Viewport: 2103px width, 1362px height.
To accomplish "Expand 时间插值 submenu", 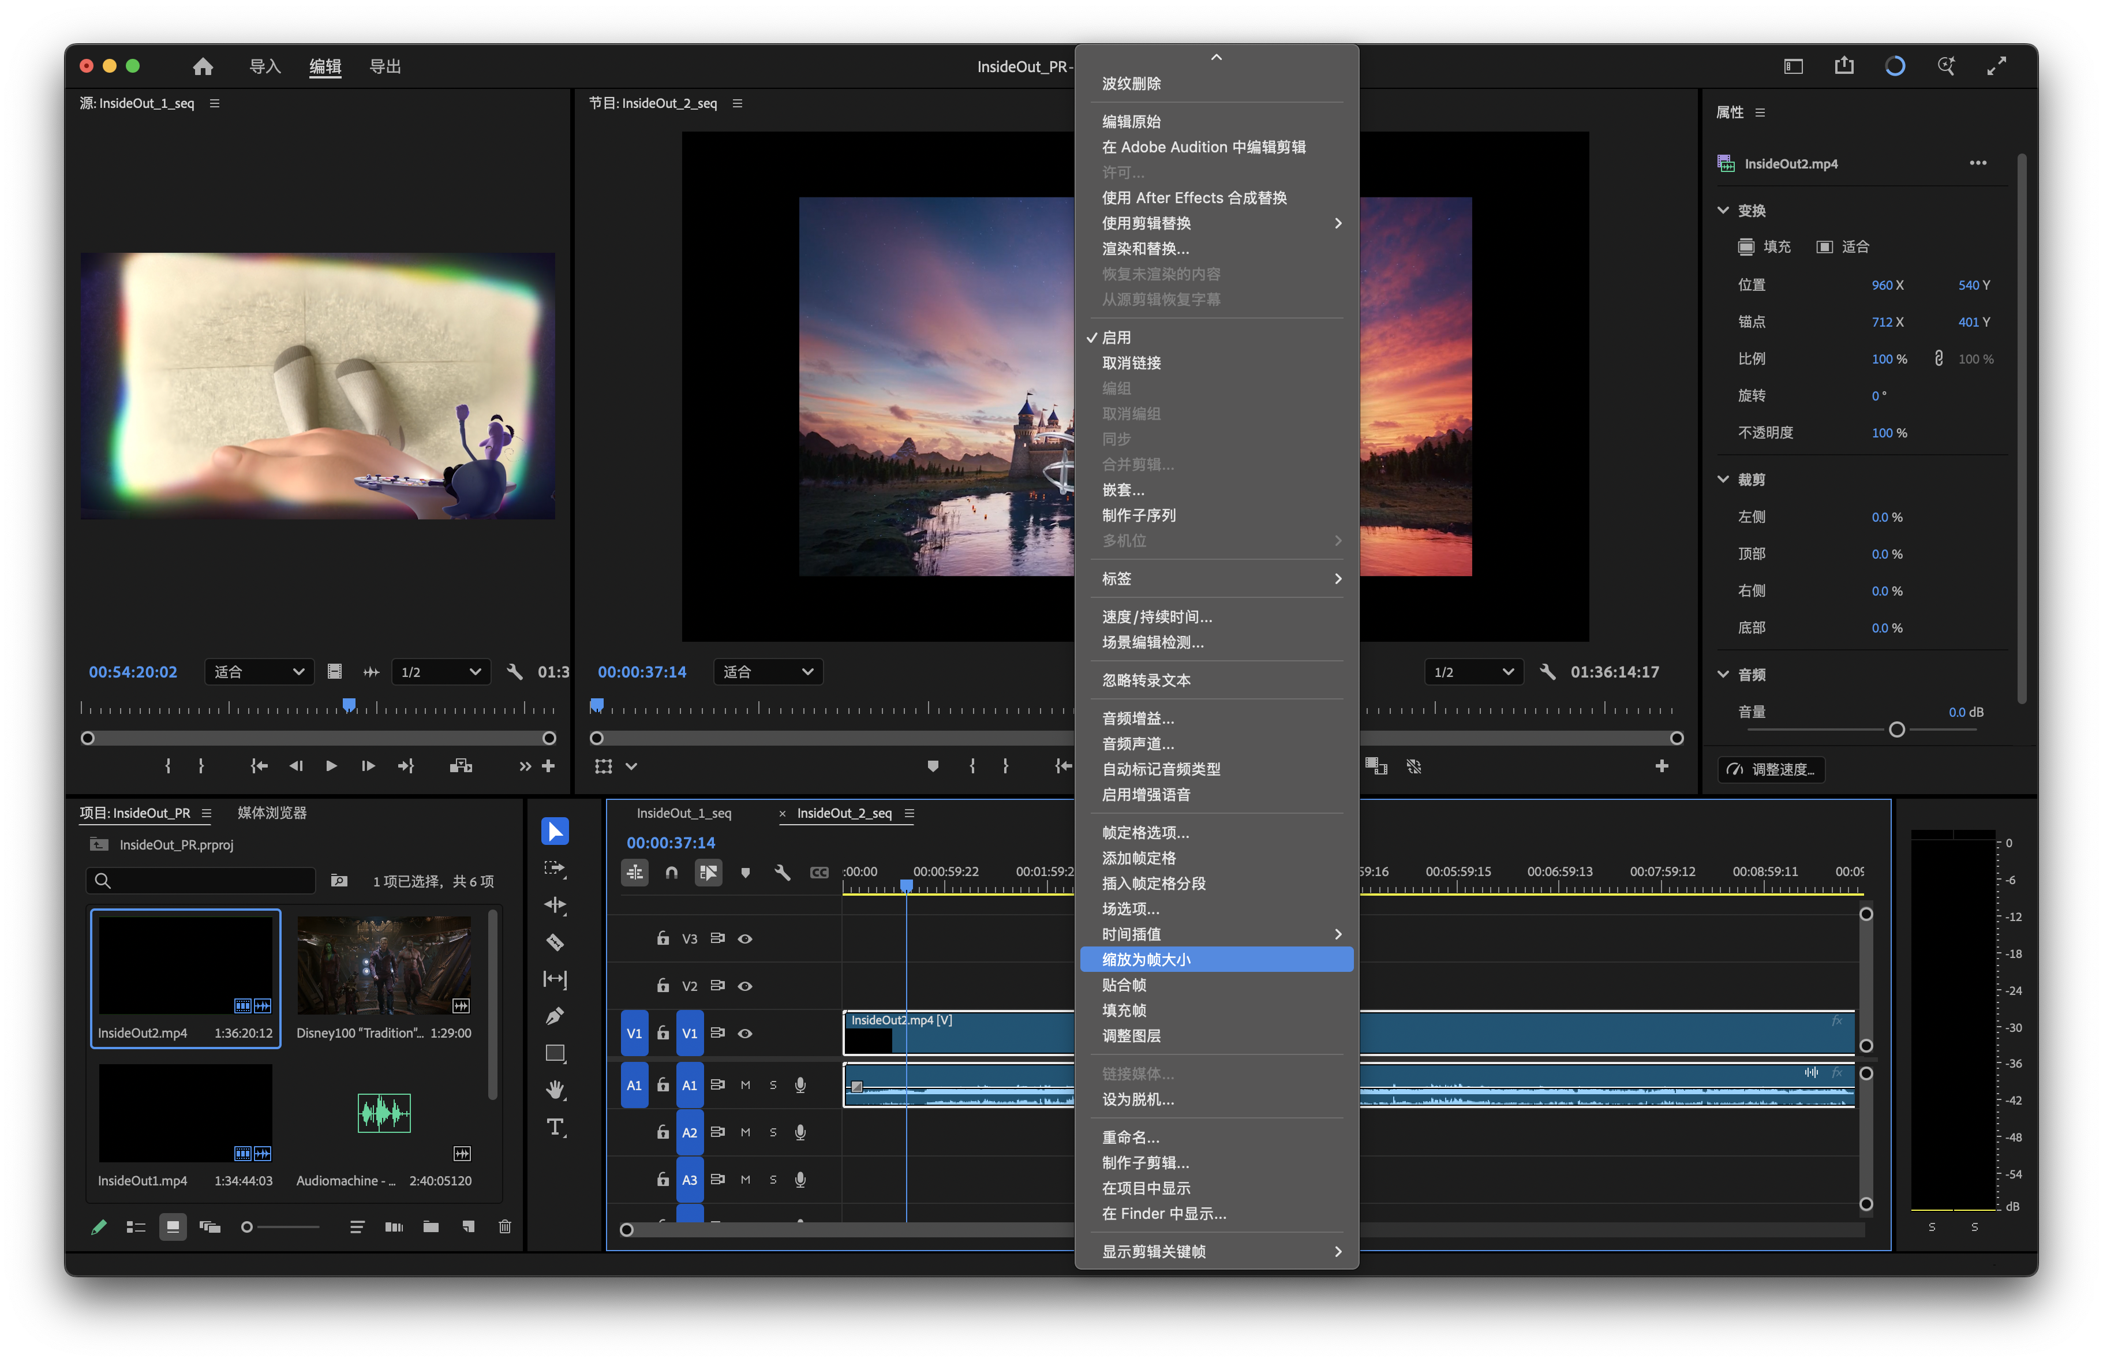I will coord(1216,933).
